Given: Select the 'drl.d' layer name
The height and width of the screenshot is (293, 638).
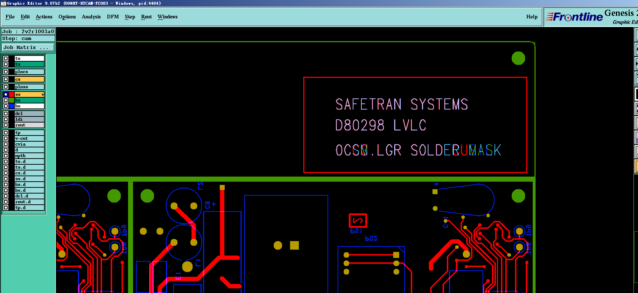Looking at the screenshot, I should coord(29,196).
